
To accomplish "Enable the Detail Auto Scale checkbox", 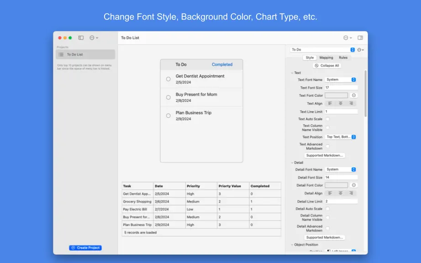I will [327, 209].
